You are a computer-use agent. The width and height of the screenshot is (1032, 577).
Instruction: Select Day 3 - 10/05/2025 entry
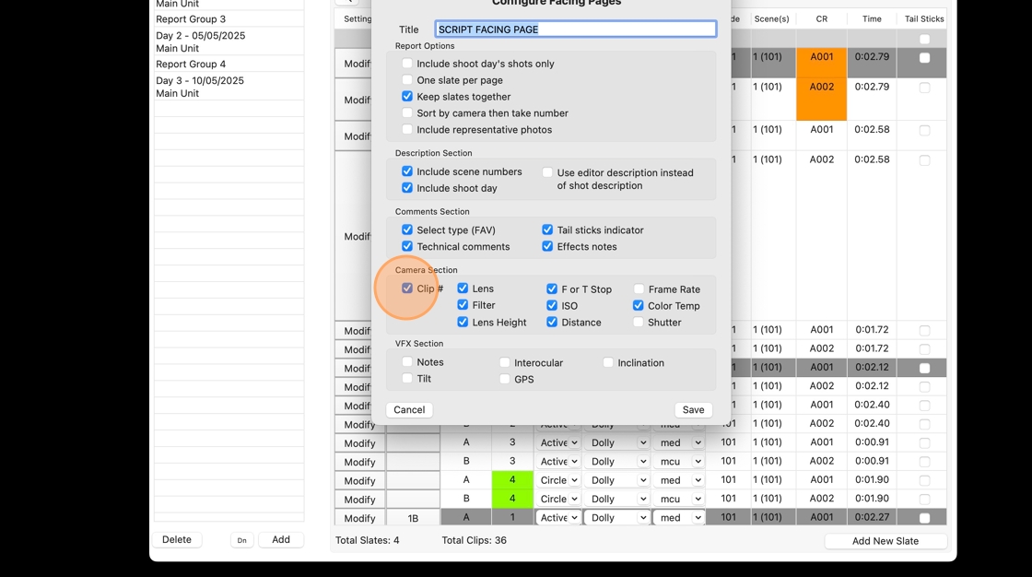tap(229, 87)
